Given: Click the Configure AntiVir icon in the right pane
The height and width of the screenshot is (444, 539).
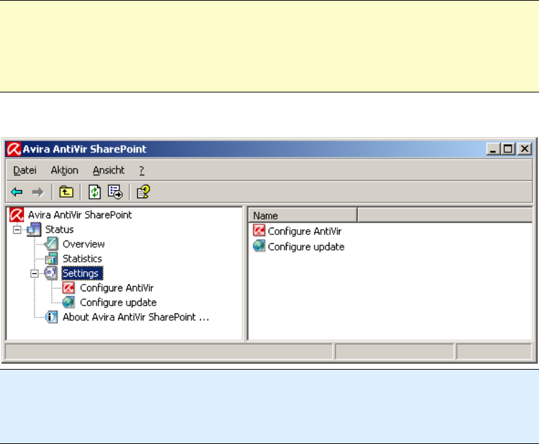Looking at the screenshot, I should (x=259, y=231).
